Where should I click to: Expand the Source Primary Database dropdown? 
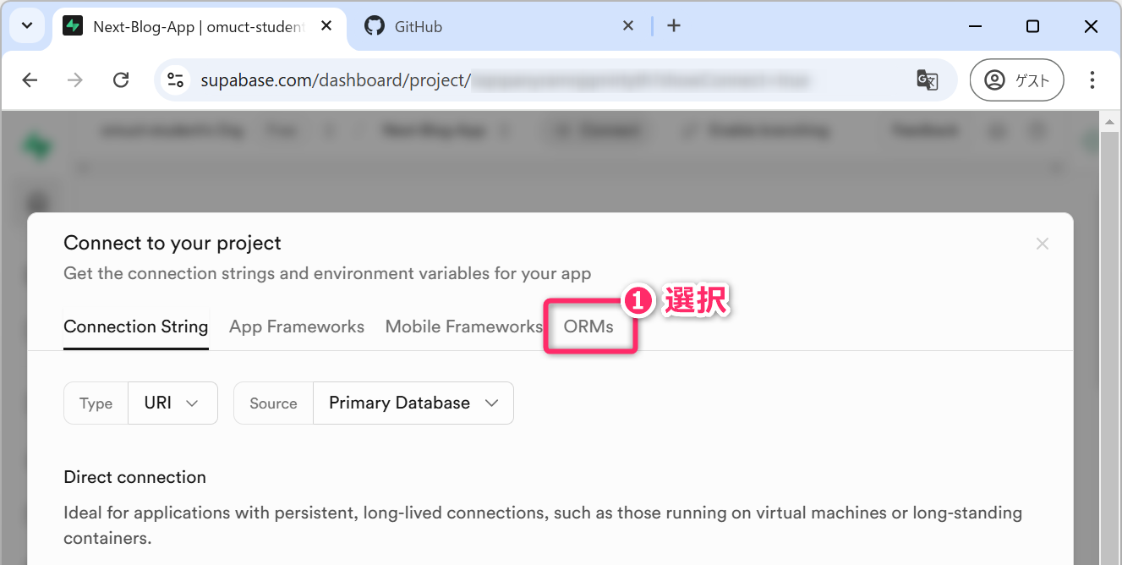[413, 403]
